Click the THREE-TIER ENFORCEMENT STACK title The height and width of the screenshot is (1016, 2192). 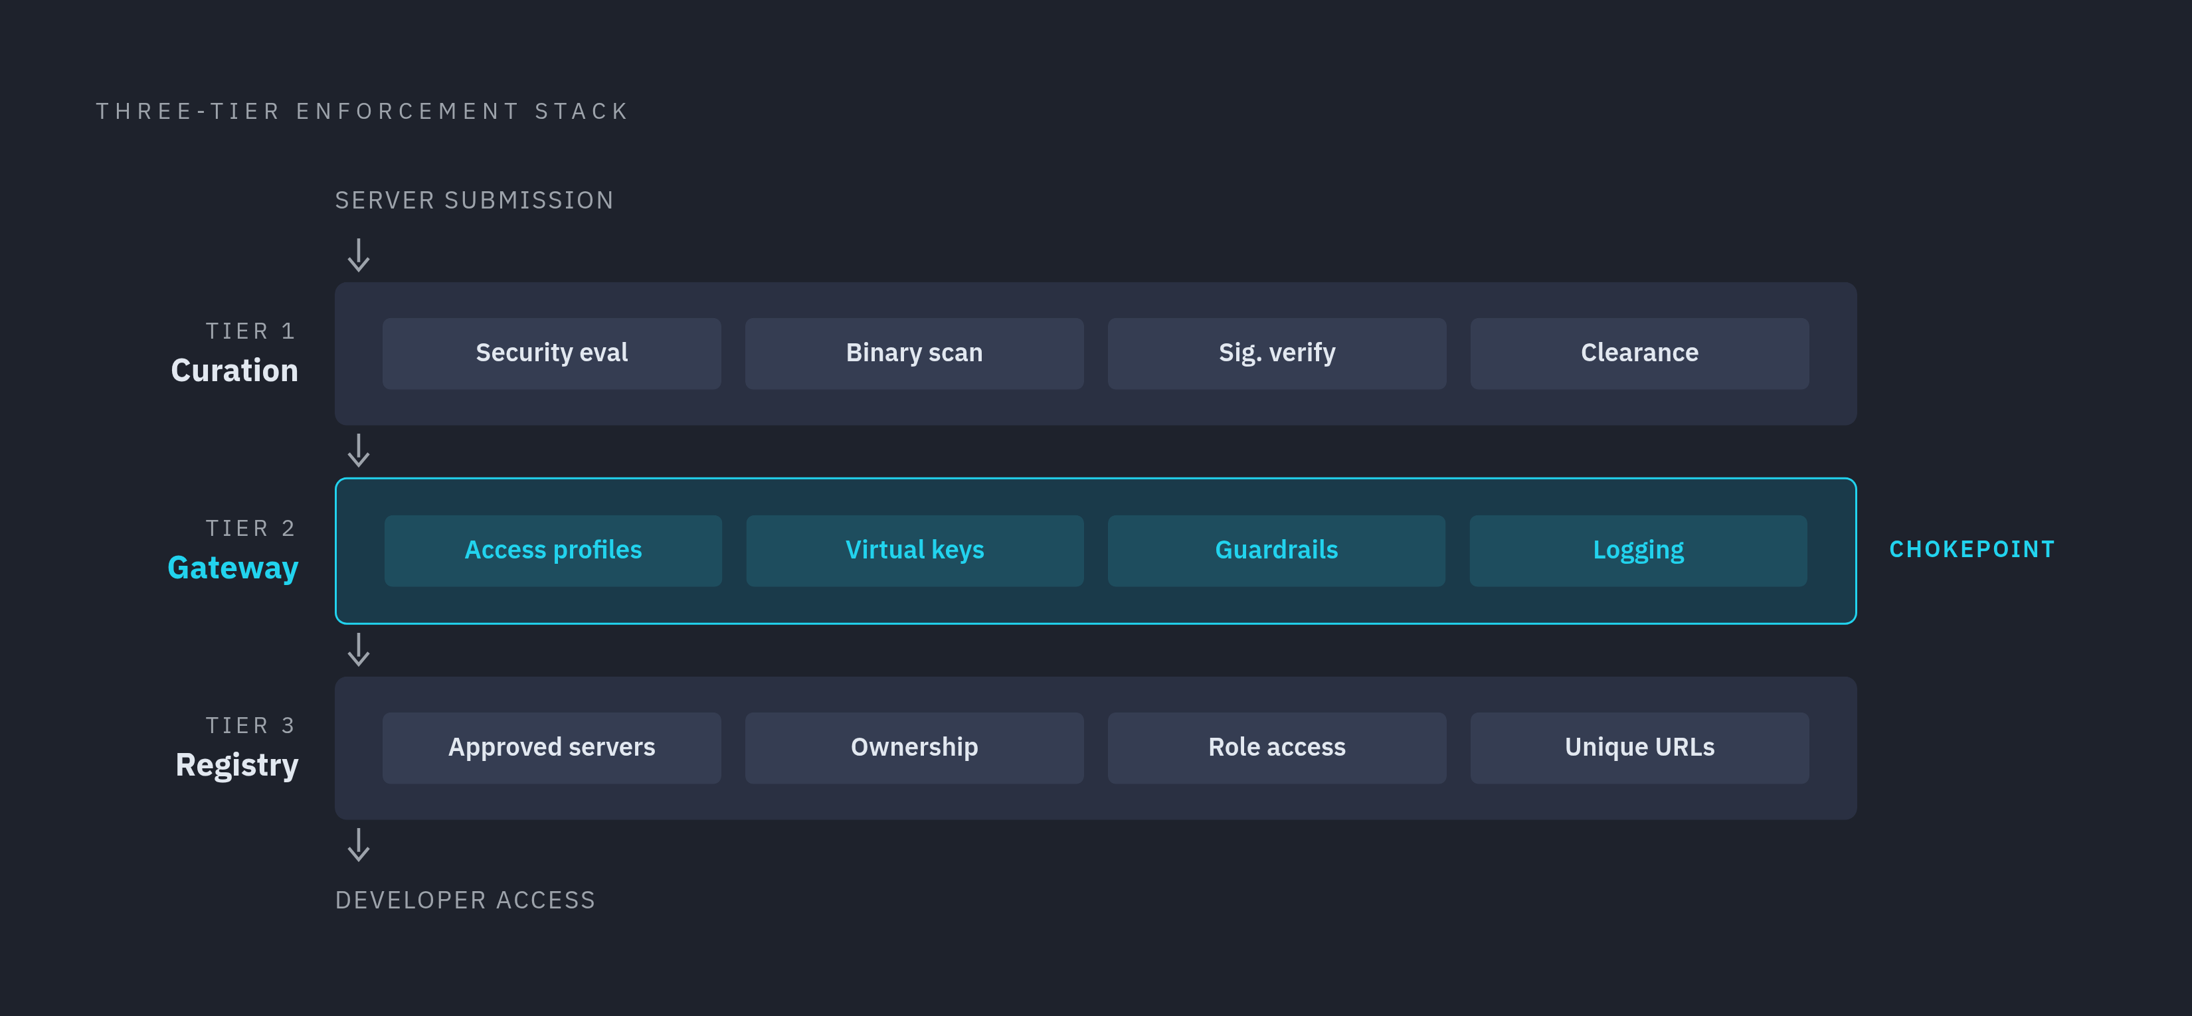[x=363, y=112]
